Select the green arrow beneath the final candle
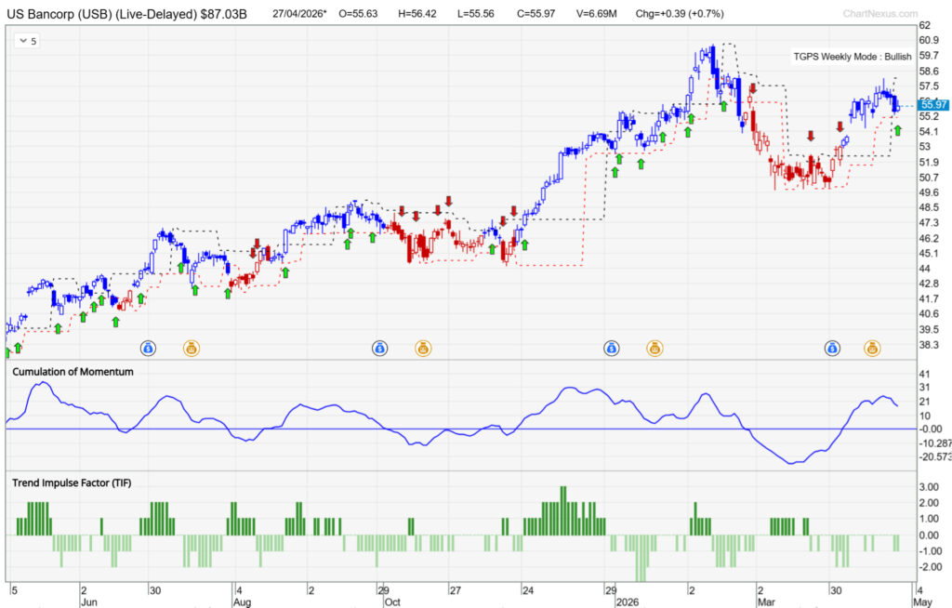This screenshot has height=608, width=952. pos(897,130)
